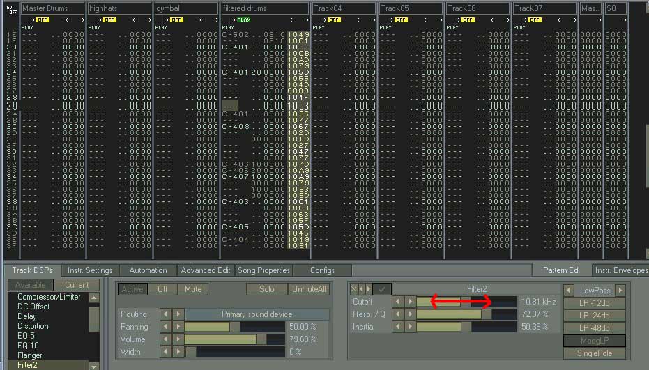This screenshot has height=370, width=649.
Task: Select previous routing device with left arrow
Action: point(166,314)
